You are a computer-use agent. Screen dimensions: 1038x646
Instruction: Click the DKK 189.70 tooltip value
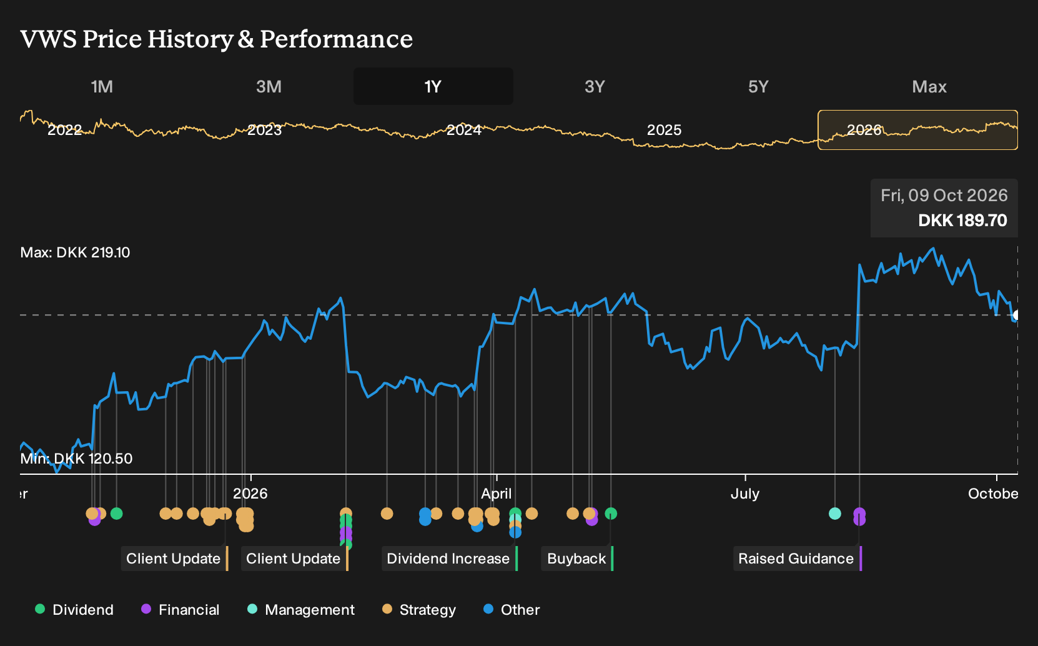pos(962,221)
